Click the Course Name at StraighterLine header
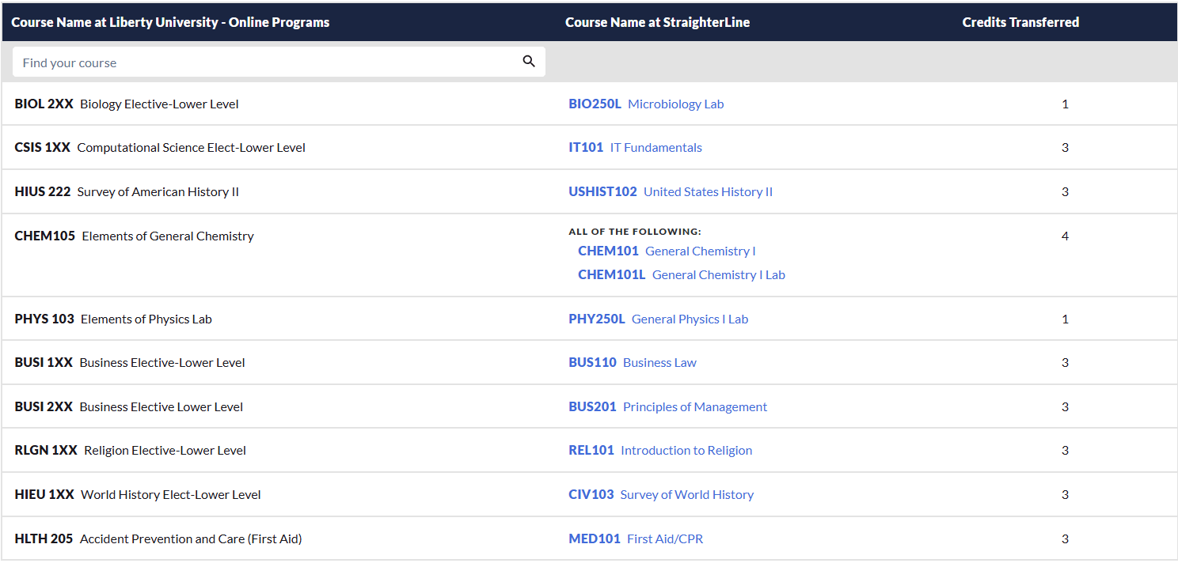 click(x=657, y=22)
